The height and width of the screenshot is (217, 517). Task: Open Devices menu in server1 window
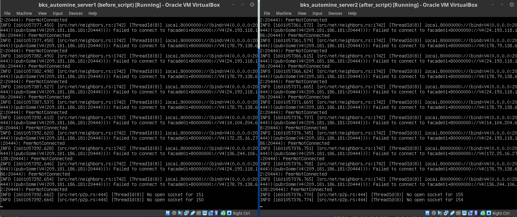click(x=76, y=13)
